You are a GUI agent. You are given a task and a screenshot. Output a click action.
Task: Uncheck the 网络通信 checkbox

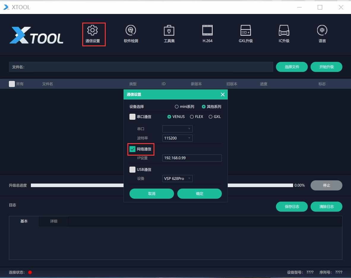coord(132,149)
